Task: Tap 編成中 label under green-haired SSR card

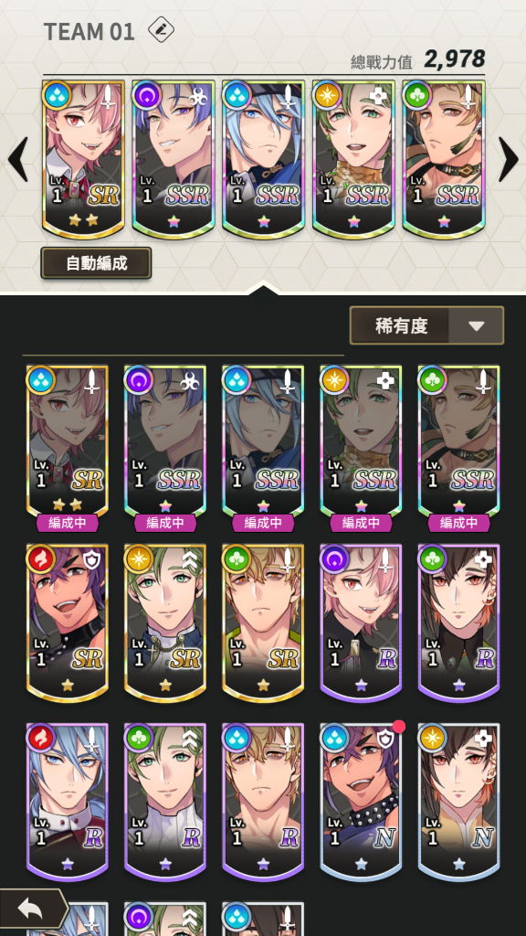Action: pos(361,523)
